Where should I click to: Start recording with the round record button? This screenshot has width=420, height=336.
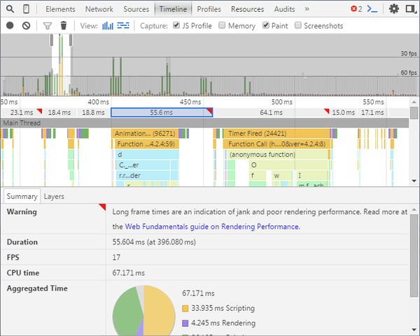pos(10,25)
